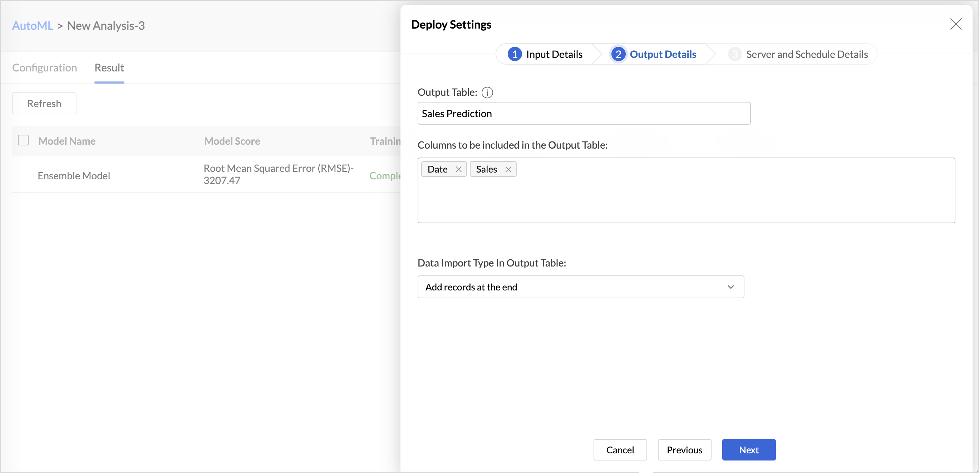Click the Previous button

click(684, 450)
